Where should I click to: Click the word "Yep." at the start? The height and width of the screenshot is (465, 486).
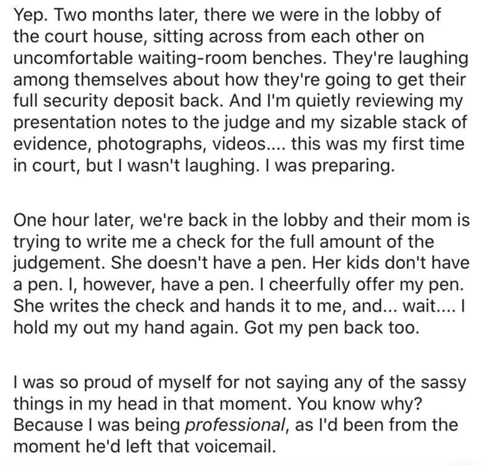point(30,13)
